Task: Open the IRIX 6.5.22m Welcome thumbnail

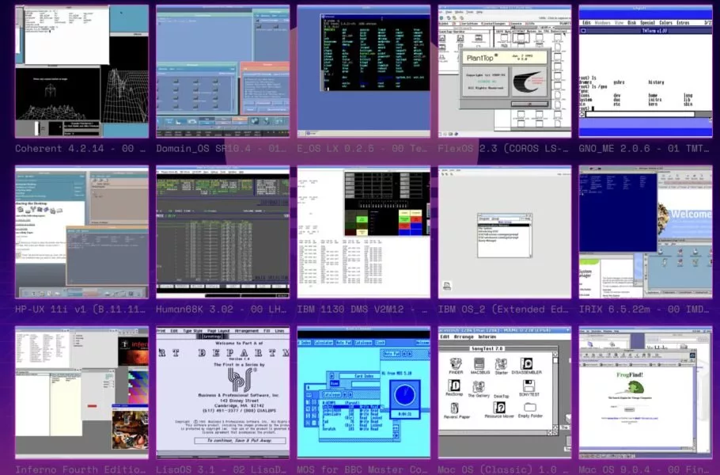Action: click(646, 232)
